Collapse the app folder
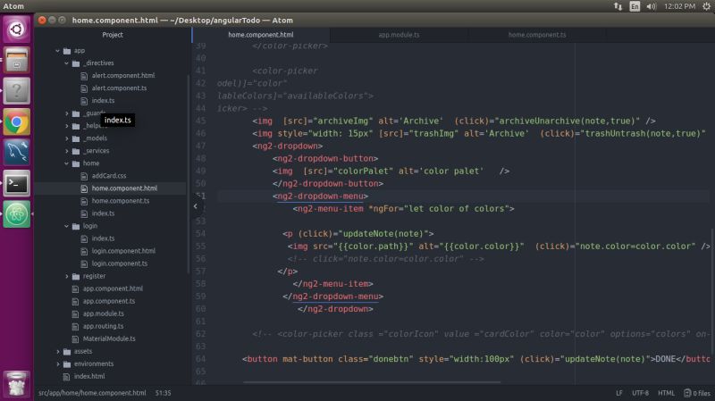 click(57, 51)
